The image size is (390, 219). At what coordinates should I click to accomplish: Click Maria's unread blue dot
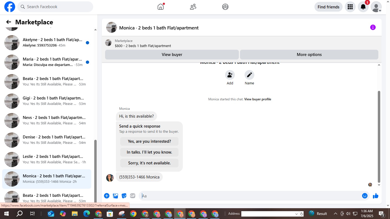(x=87, y=62)
